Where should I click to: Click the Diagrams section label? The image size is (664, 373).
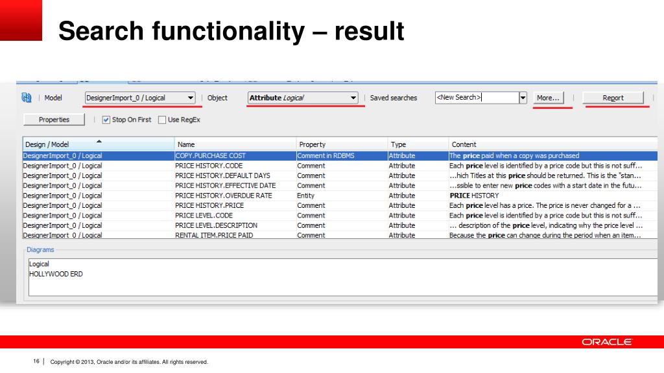[x=40, y=249]
